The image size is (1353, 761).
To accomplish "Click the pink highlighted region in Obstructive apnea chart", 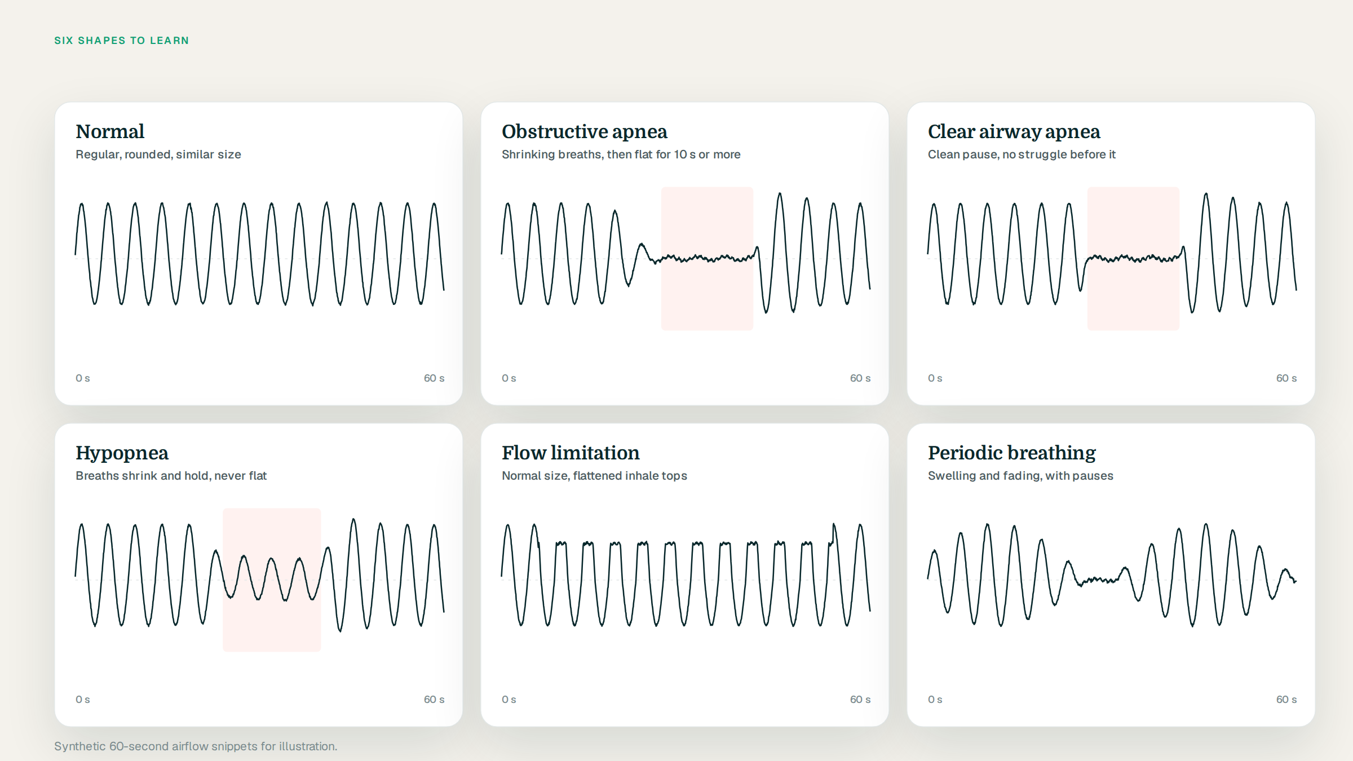I will (707, 258).
